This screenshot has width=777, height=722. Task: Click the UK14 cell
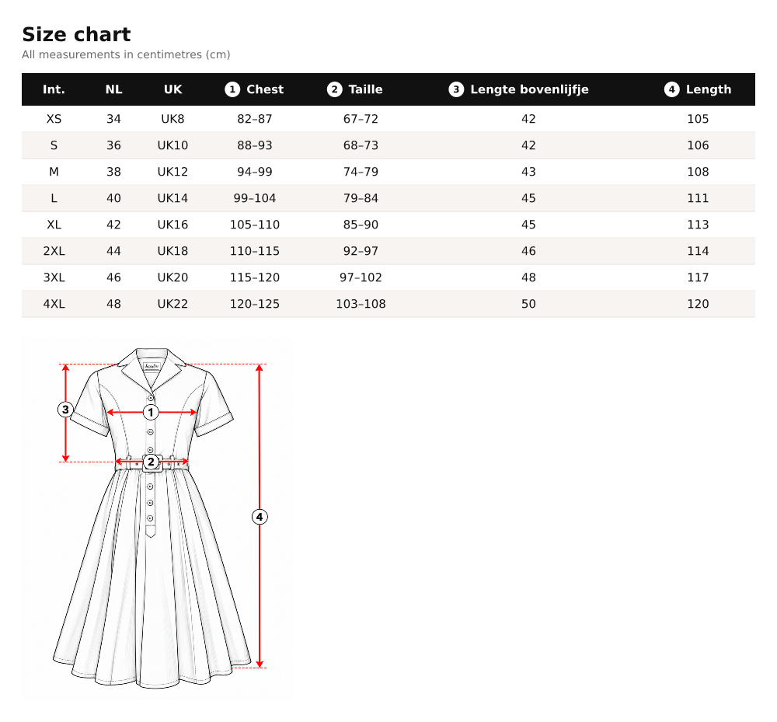coord(172,198)
